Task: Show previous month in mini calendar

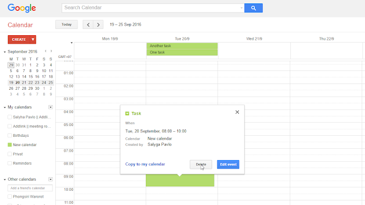Action: click(x=46, y=51)
